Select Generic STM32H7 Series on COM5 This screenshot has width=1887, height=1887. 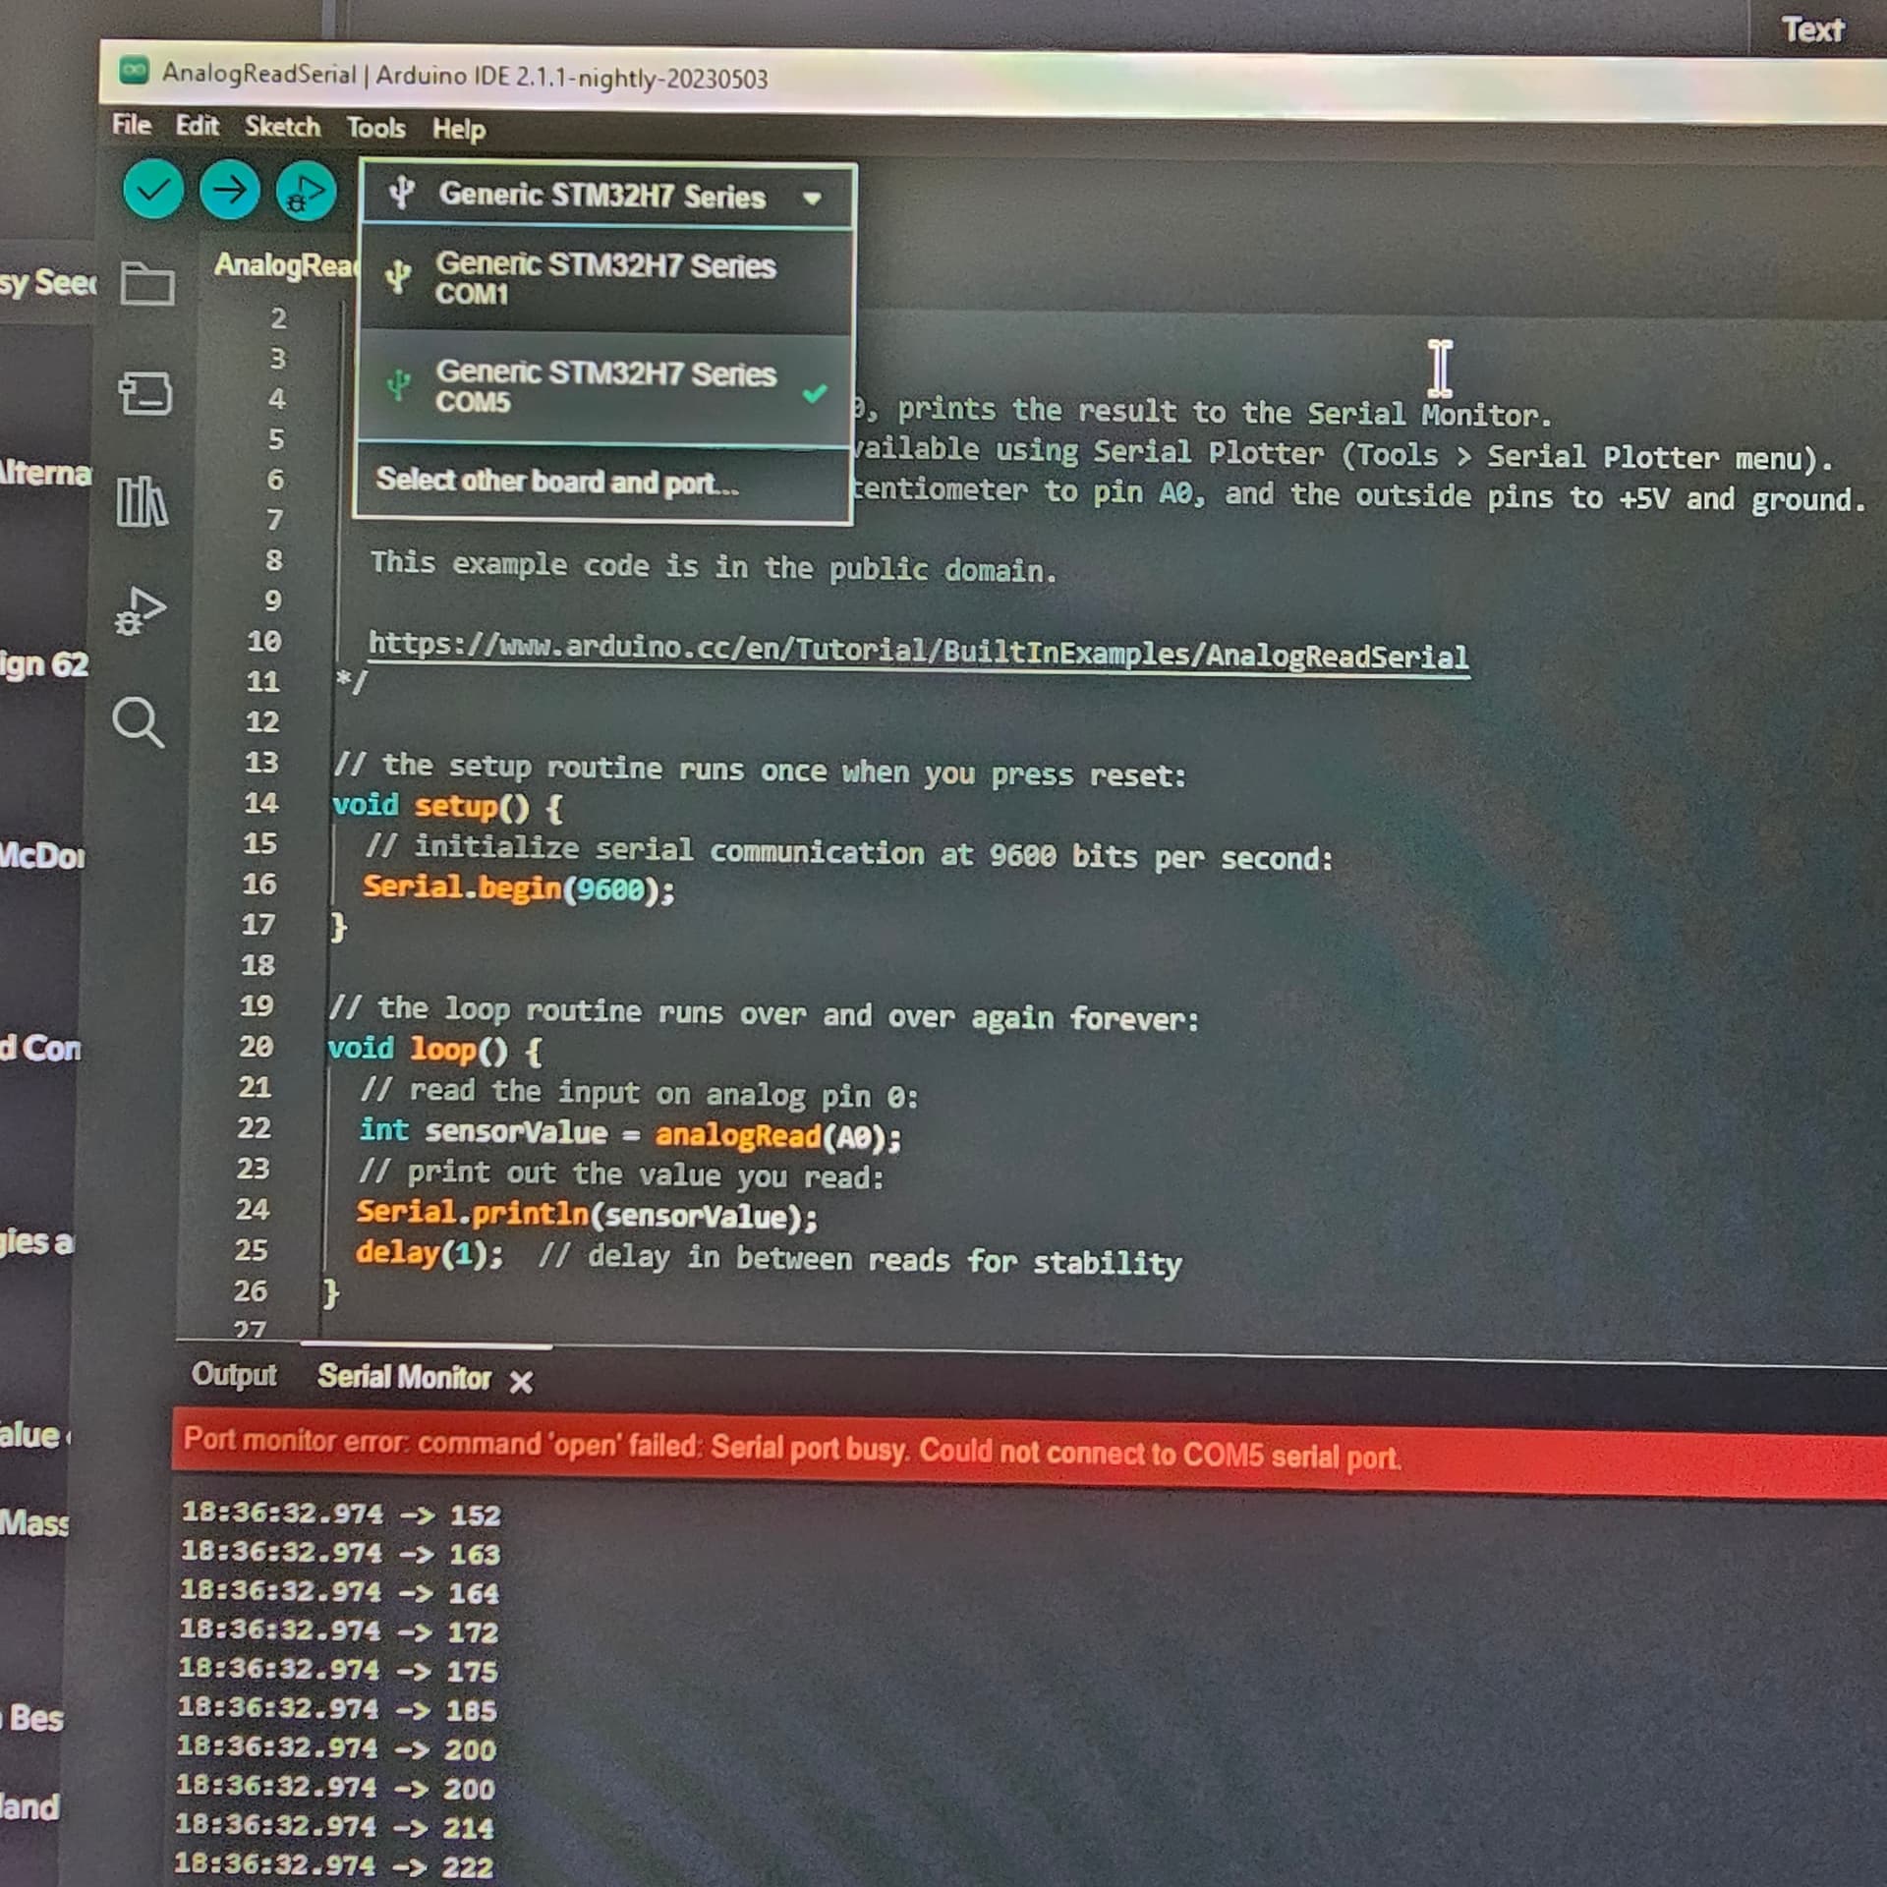[x=604, y=387]
